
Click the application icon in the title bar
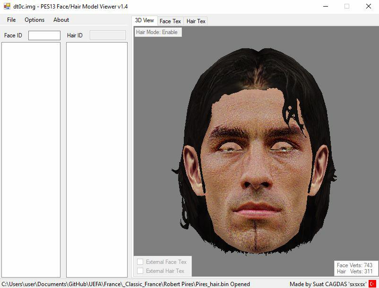[7, 7]
